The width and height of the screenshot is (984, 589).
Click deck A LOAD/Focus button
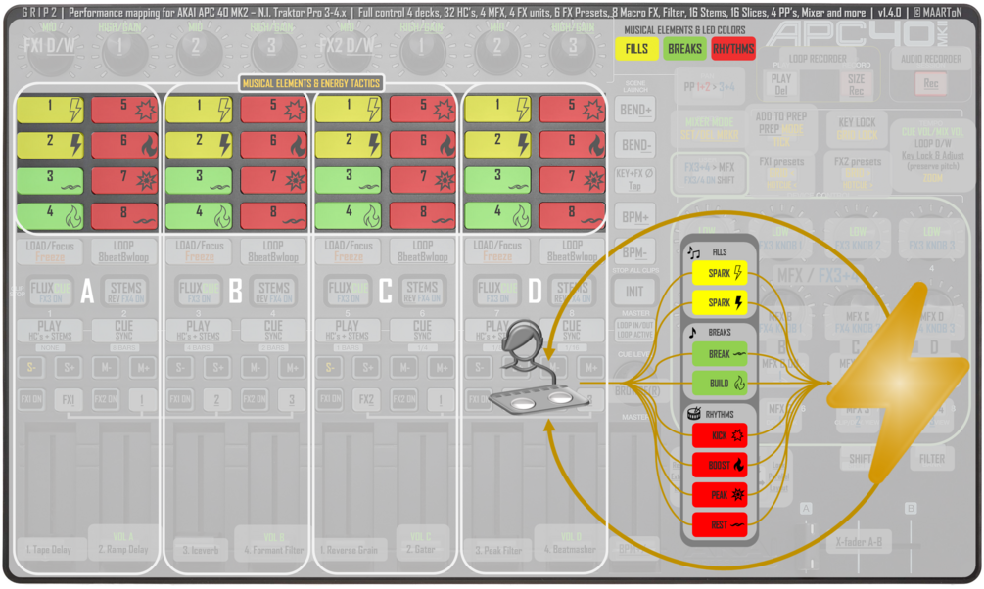[x=50, y=250]
